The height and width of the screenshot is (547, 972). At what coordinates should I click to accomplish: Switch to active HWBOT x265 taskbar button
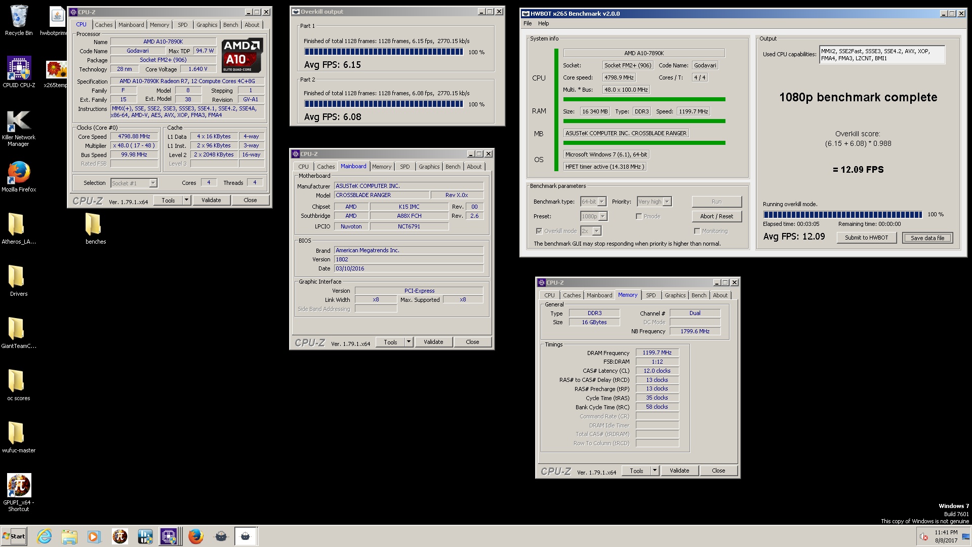pyautogui.click(x=246, y=536)
